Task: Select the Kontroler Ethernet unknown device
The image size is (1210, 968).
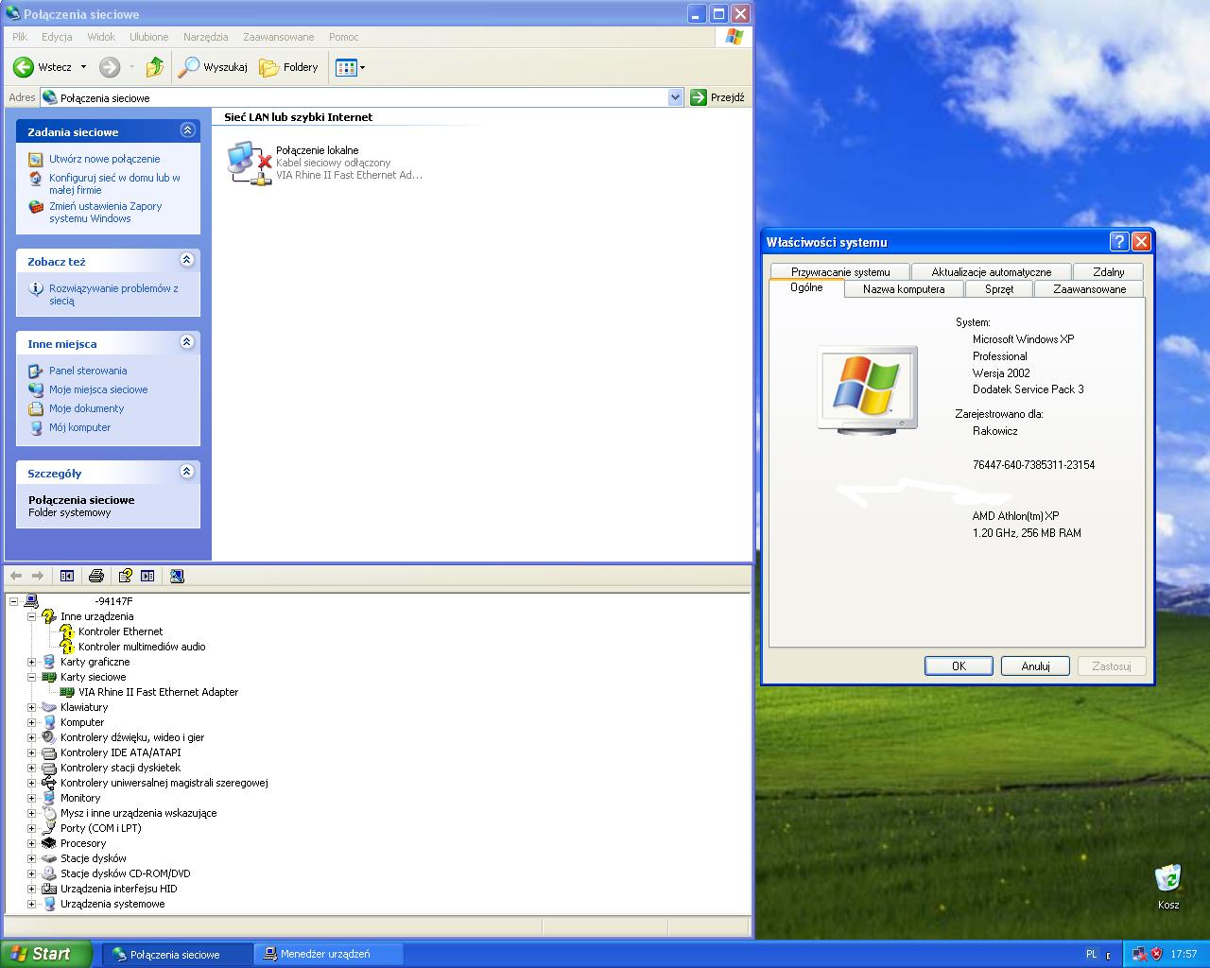Action: (x=120, y=631)
